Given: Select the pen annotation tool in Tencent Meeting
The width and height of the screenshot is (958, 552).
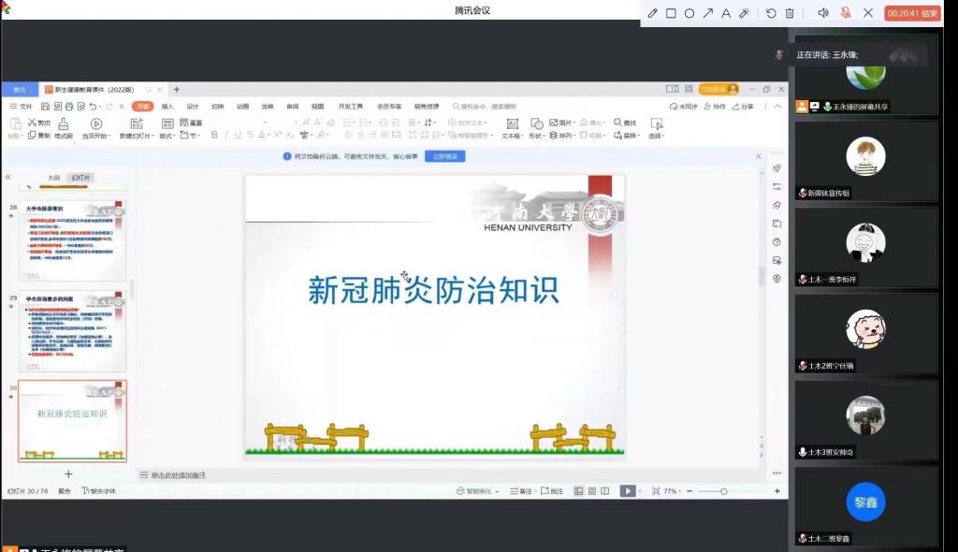Looking at the screenshot, I should [x=652, y=13].
